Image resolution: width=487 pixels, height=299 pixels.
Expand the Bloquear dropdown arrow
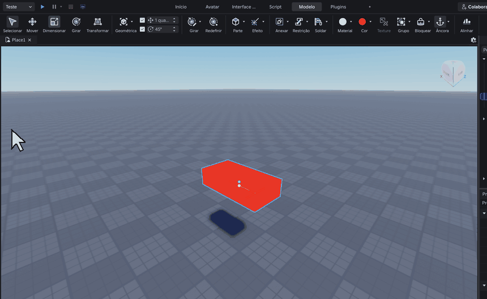(x=429, y=21)
